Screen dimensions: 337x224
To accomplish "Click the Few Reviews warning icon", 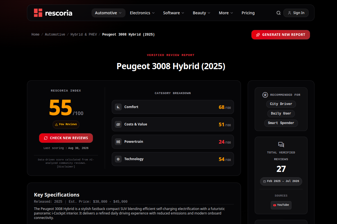I will click(56, 125).
